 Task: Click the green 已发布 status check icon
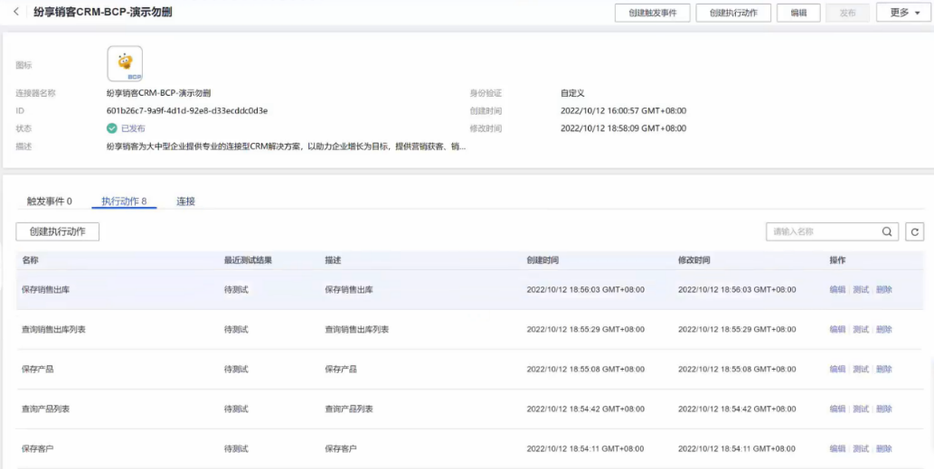111,128
